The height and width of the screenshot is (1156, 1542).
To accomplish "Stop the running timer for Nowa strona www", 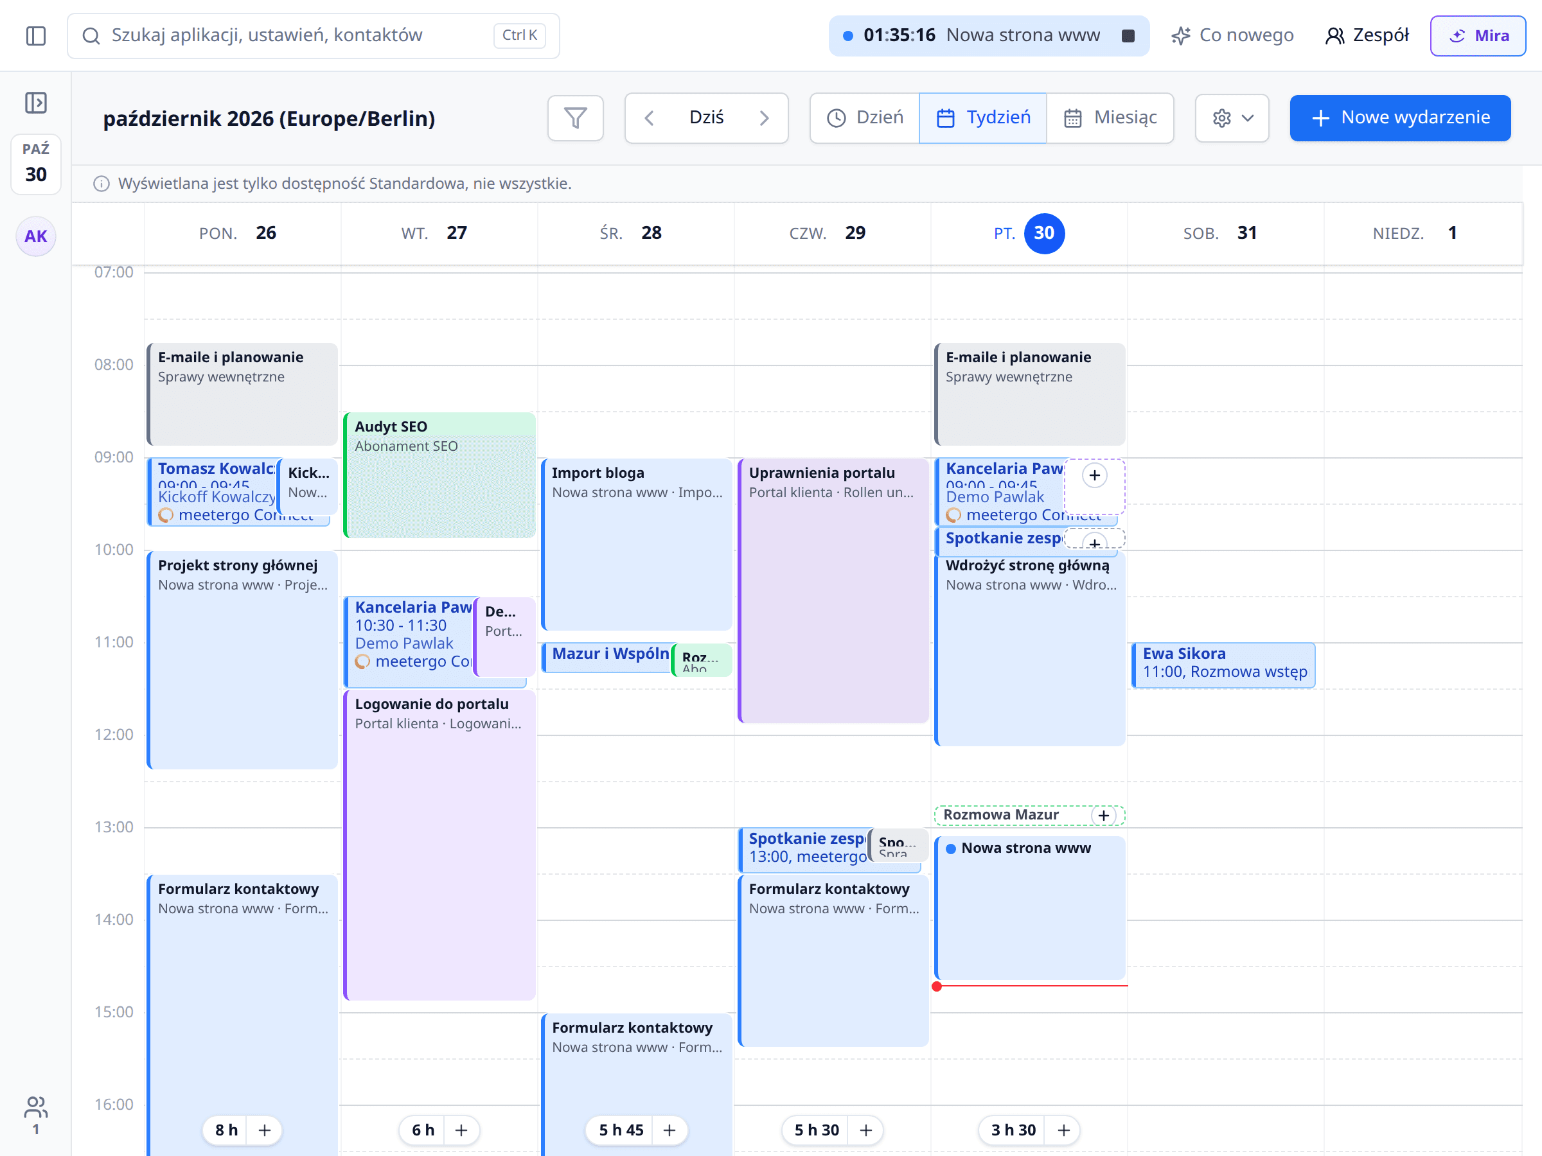I will pyautogui.click(x=1128, y=35).
